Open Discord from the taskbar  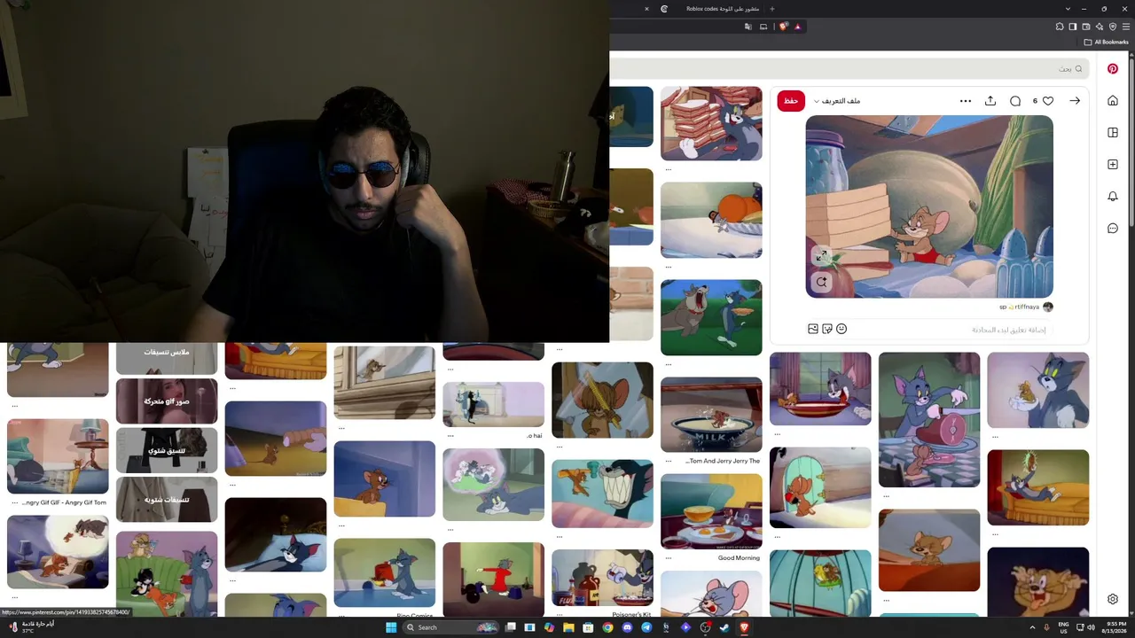click(627, 627)
